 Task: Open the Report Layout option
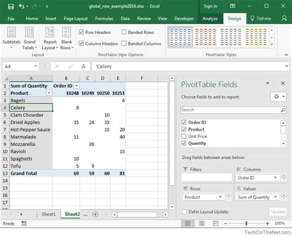(50, 38)
